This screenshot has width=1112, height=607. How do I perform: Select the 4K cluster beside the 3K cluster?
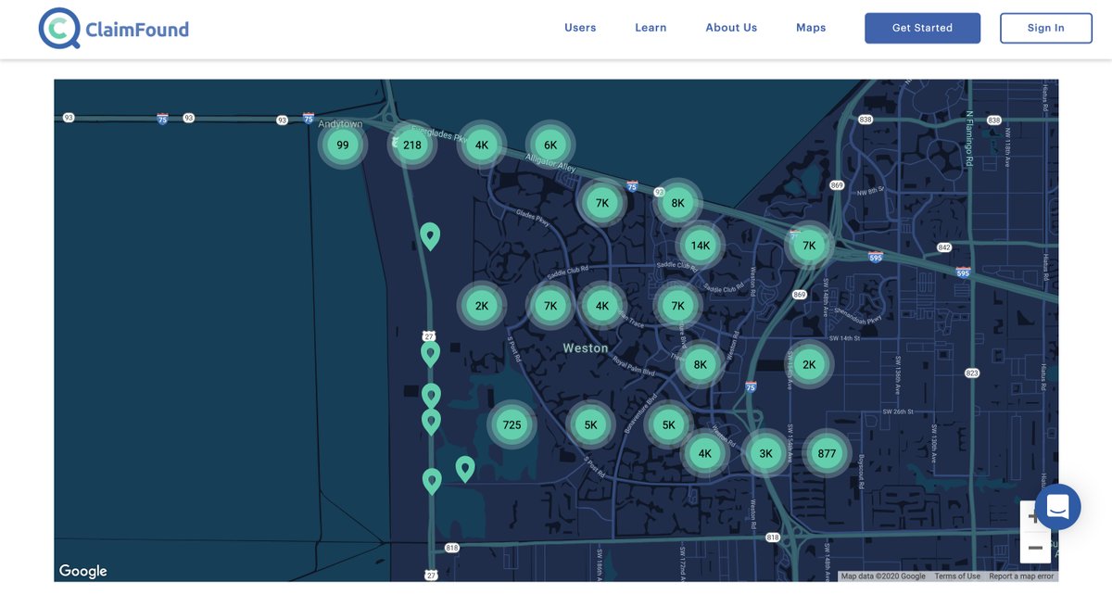(705, 453)
